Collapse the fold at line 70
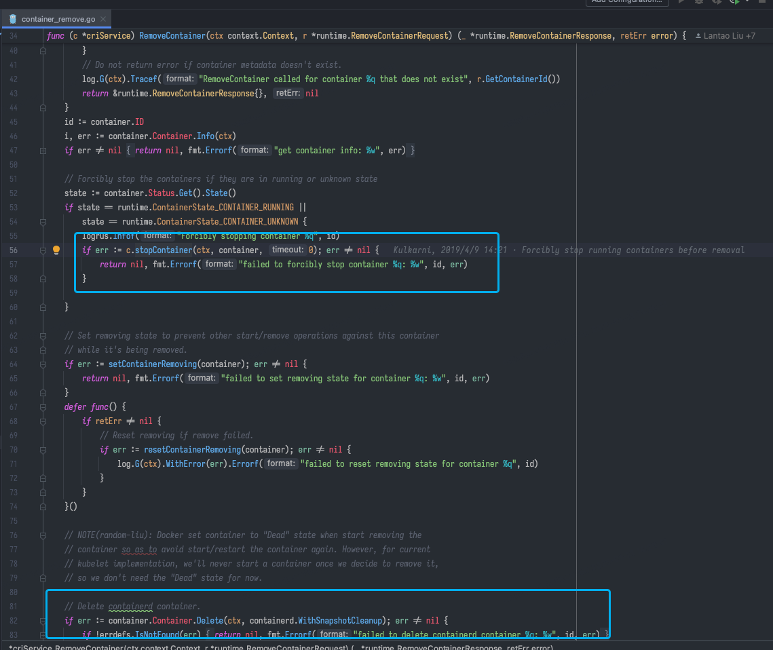Viewport: 773px width, 650px height. point(43,450)
